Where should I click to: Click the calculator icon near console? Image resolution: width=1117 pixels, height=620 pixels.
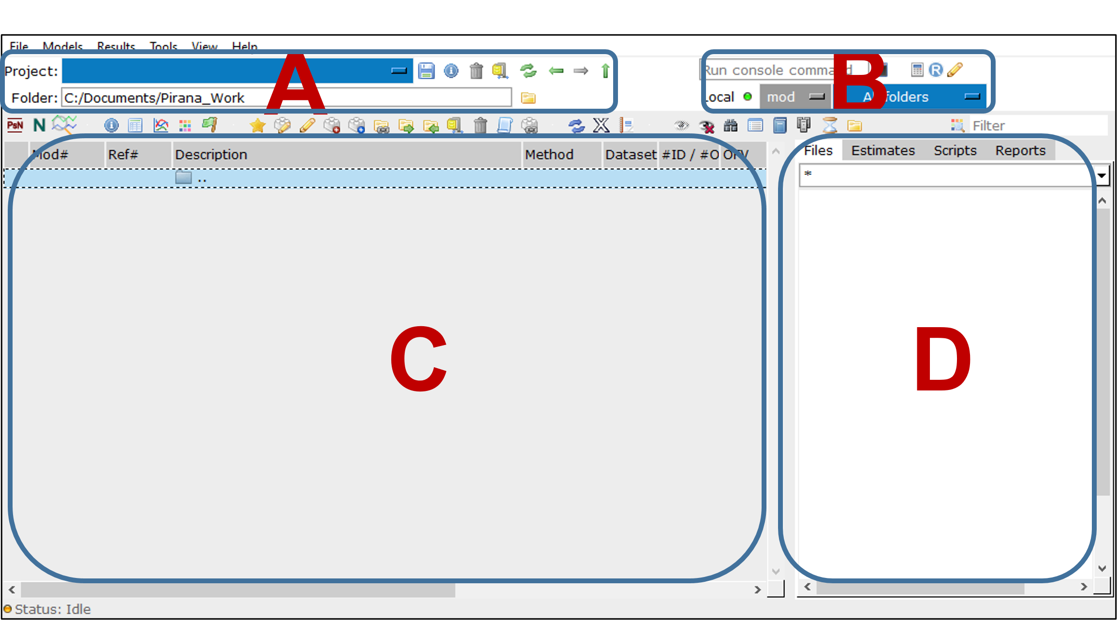917,70
